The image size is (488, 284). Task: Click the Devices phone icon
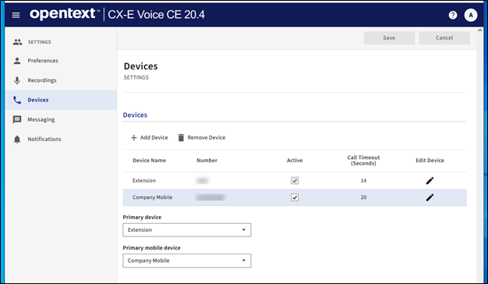17,100
